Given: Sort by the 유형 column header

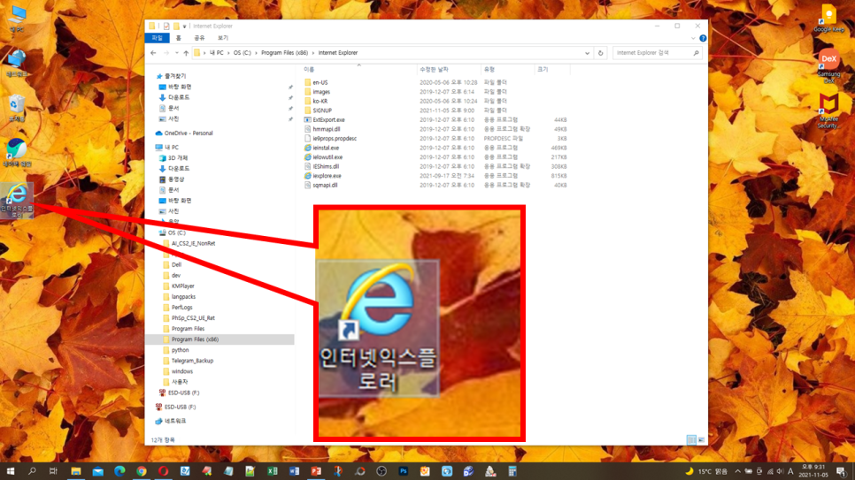Looking at the screenshot, I should (507, 69).
